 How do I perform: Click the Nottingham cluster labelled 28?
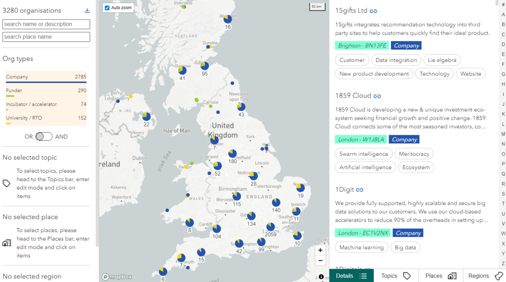pyautogui.click(x=253, y=176)
